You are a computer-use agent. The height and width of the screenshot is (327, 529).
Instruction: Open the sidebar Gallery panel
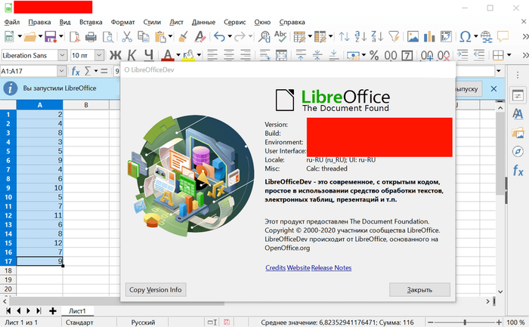click(x=518, y=132)
